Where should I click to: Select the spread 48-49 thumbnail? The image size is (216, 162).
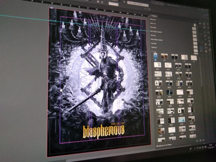[x=190, y=101]
